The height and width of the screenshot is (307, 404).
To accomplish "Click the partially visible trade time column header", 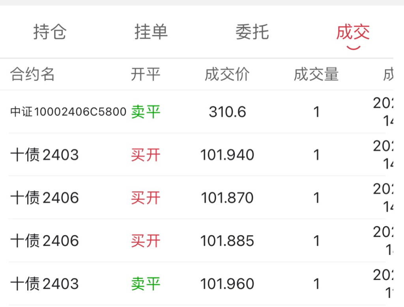I will pos(388,74).
